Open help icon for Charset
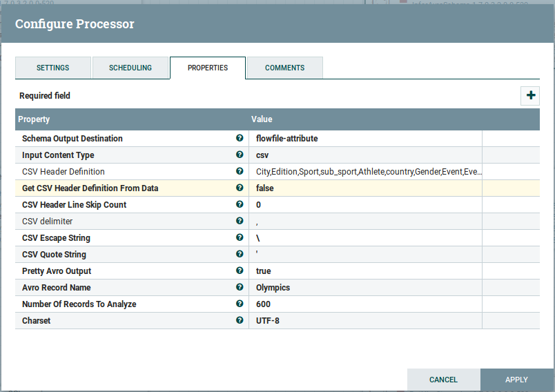This screenshot has height=392, width=555. tap(240, 320)
